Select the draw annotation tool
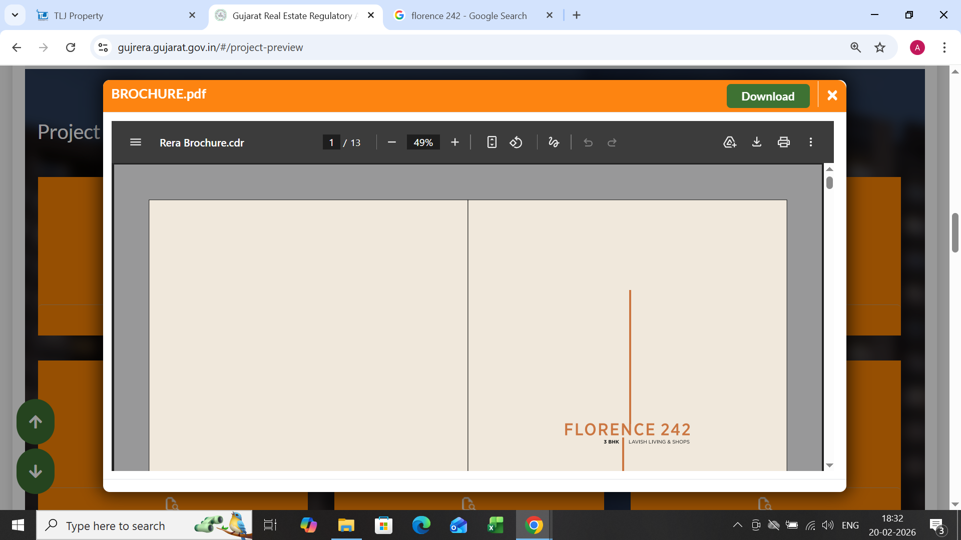961x540 pixels. click(x=554, y=142)
